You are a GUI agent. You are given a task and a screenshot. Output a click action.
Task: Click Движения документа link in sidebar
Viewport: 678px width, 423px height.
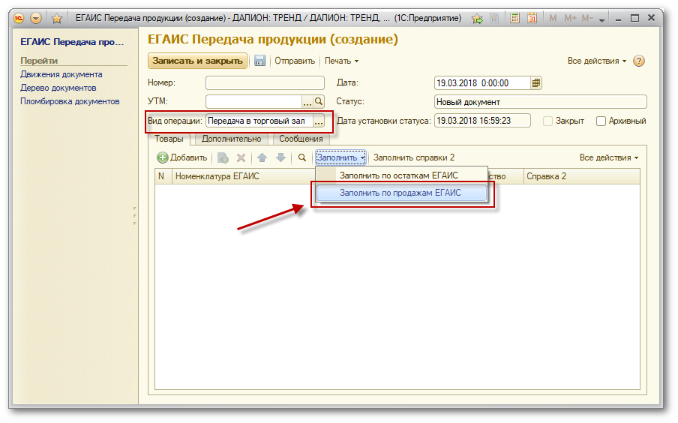pyautogui.click(x=61, y=74)
